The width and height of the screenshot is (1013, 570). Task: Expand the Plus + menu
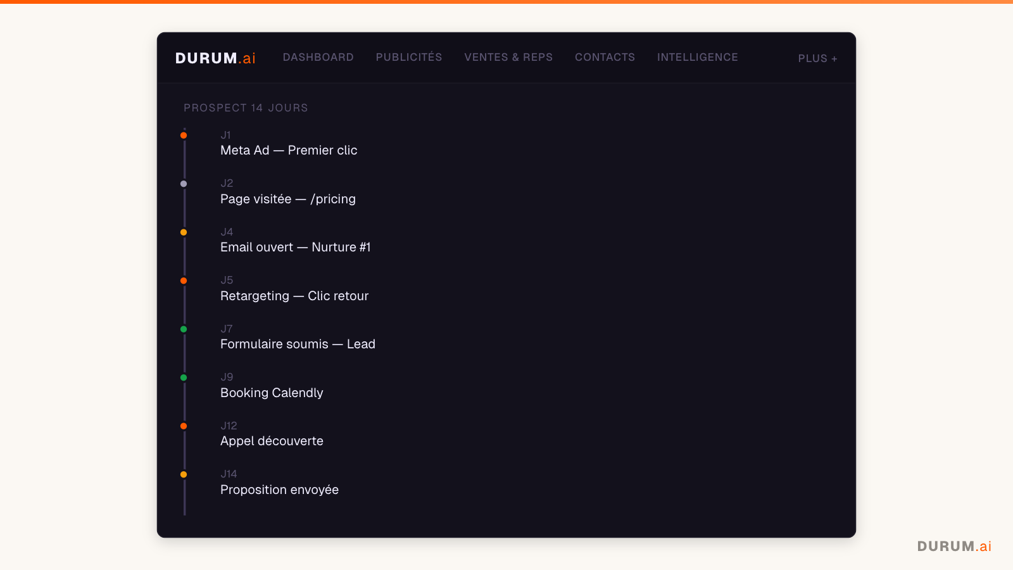pyautogui.click(x=817, y=58)
